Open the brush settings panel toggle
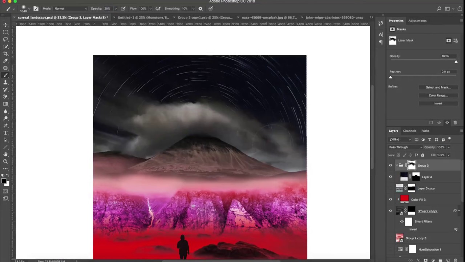The image size is (465, 262). pyautogui.click(x=36, y=8)
